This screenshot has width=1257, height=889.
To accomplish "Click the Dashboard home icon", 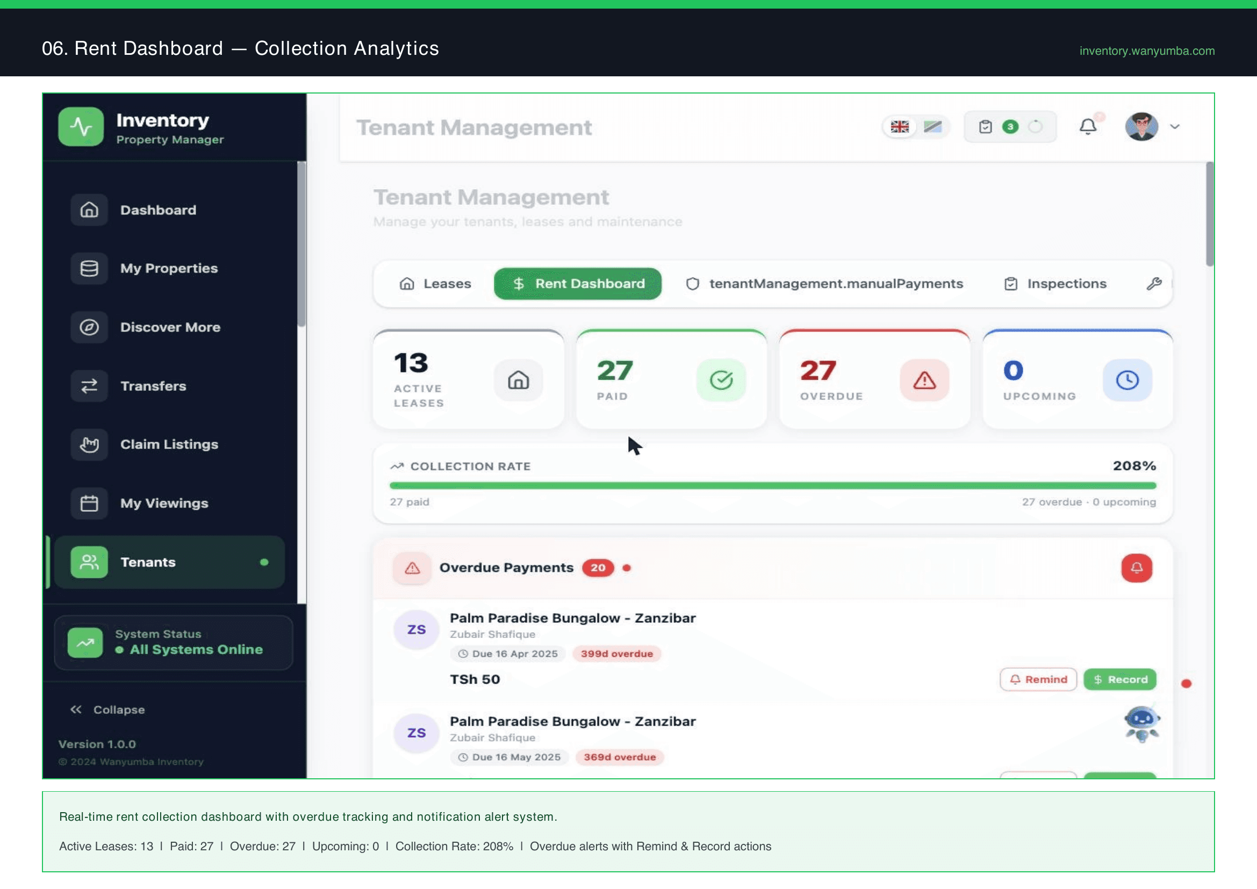I will coord(89,210).
